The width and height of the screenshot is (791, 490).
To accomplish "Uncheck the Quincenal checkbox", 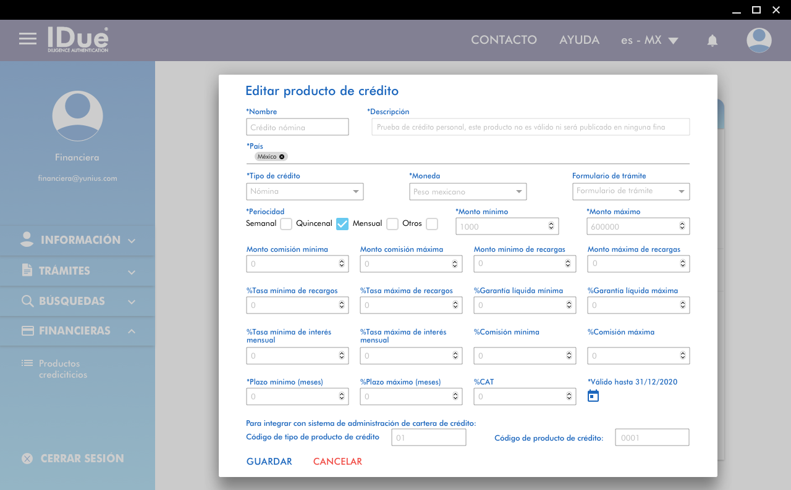I will 342,224.
